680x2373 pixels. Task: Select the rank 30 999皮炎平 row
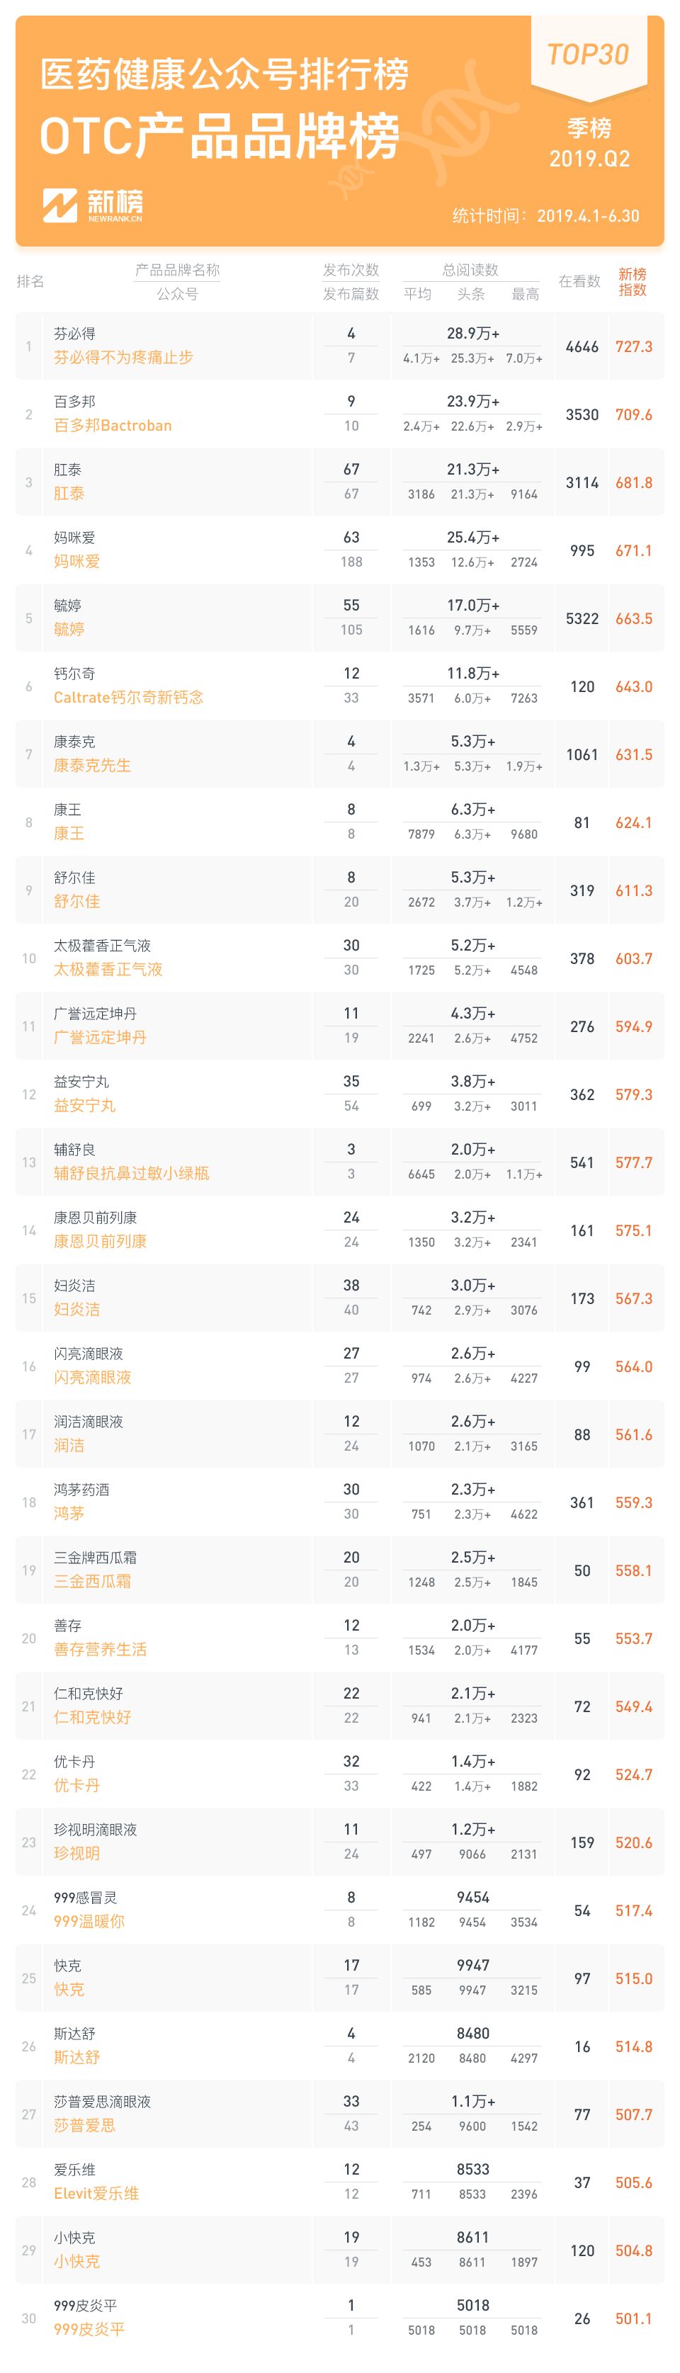pyautogui.click(x=340, y=2318)
